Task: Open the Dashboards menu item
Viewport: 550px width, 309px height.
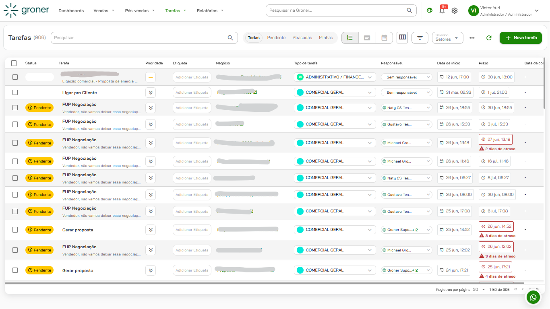Action: point(71,11)
